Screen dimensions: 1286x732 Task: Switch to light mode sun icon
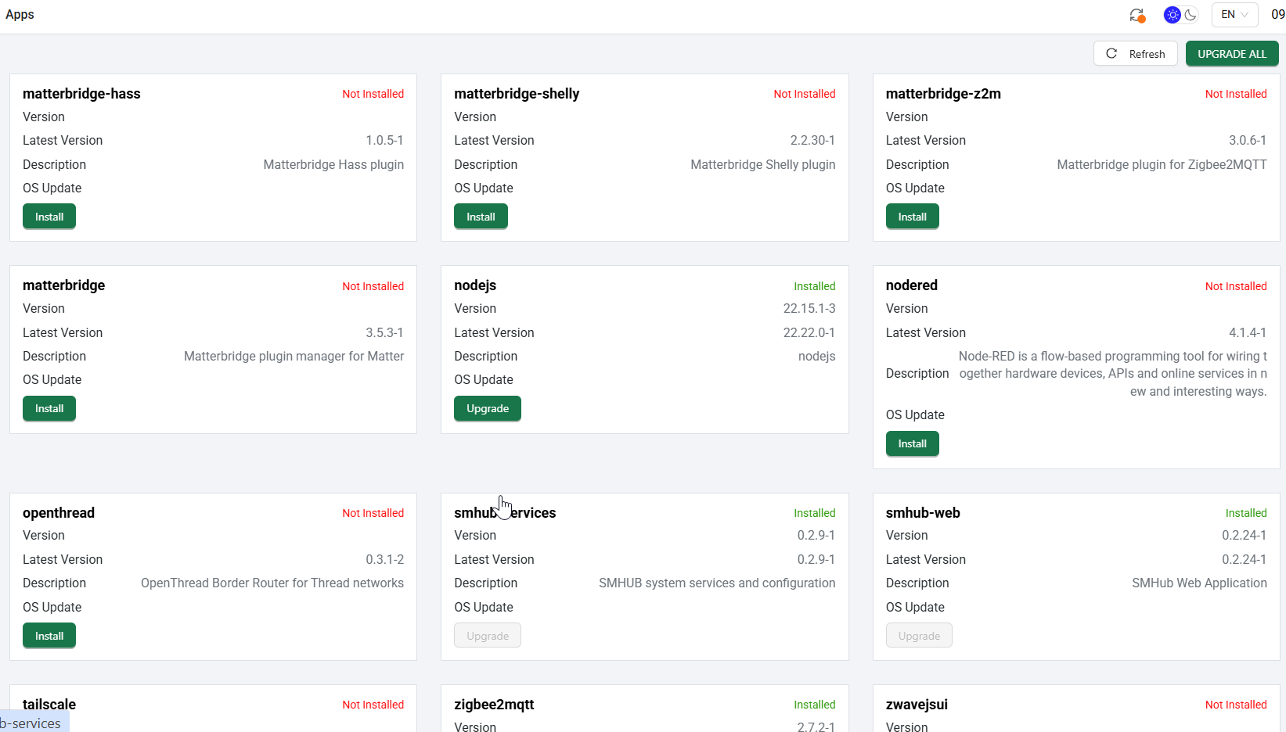[1172, 15]
